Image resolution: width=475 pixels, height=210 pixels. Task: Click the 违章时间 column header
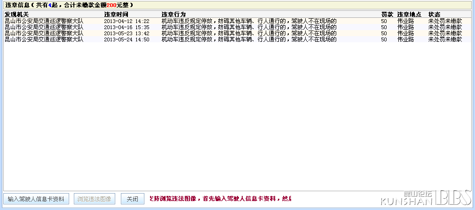point(116,15)
